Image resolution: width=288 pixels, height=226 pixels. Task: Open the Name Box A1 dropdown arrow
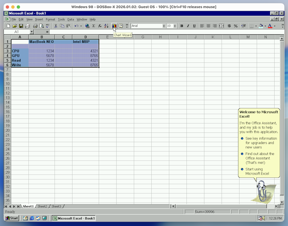32,32
